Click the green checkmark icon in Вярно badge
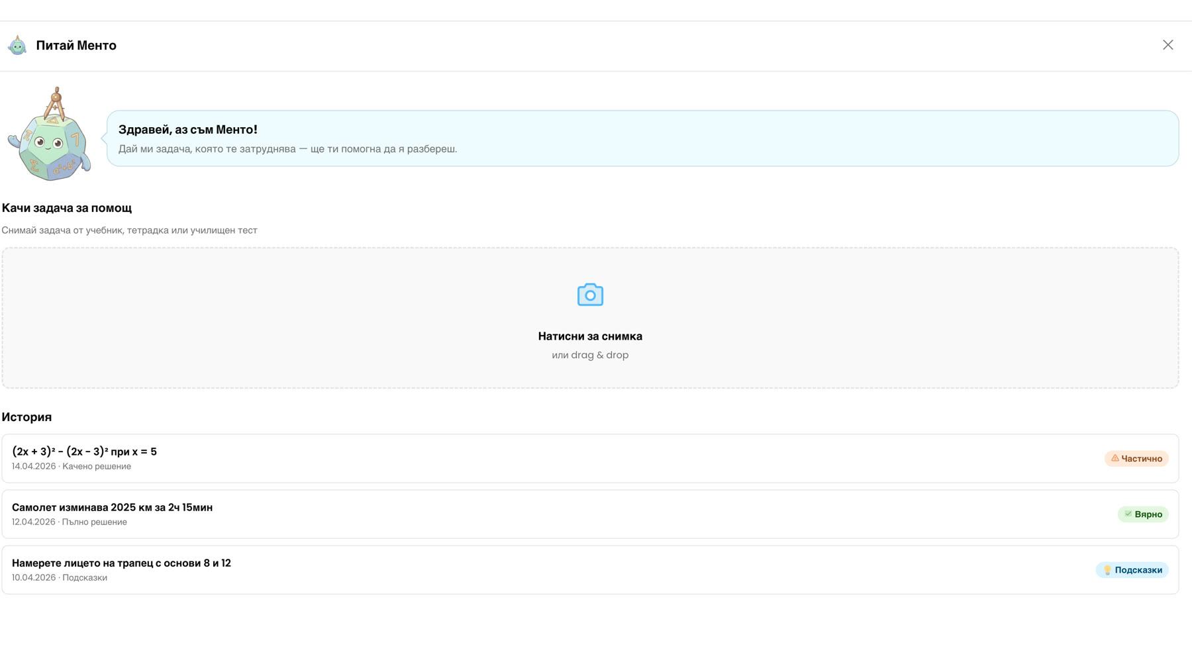The width and height of the screenshot is (1192, 670). [x=1128, y=514]
